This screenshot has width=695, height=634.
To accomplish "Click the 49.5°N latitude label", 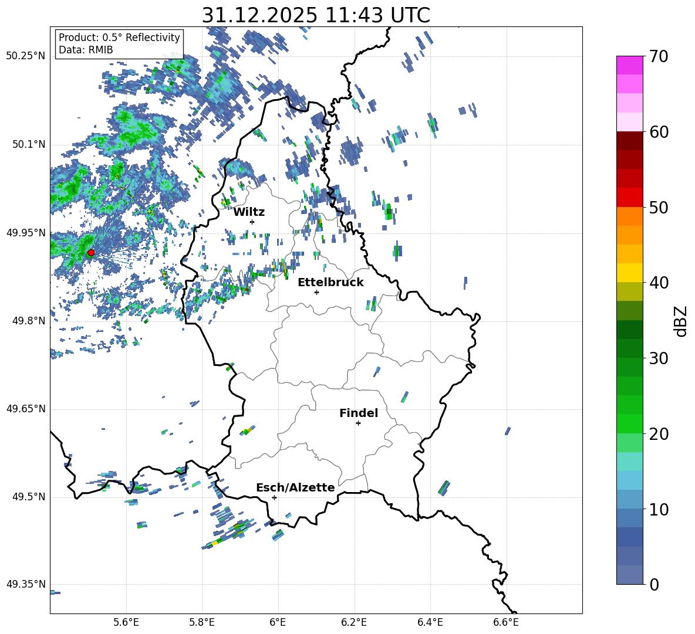I will tap(29, 497).
